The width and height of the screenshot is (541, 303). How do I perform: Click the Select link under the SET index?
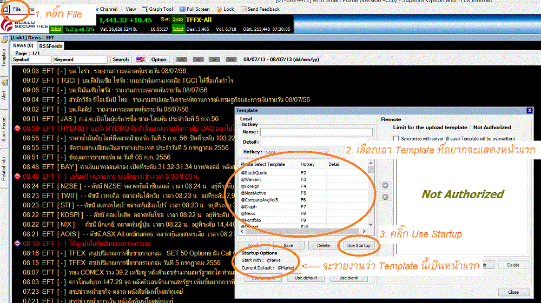pos(56,29)
